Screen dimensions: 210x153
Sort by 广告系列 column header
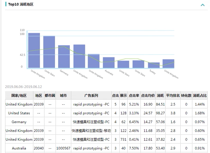coord(91,95)
